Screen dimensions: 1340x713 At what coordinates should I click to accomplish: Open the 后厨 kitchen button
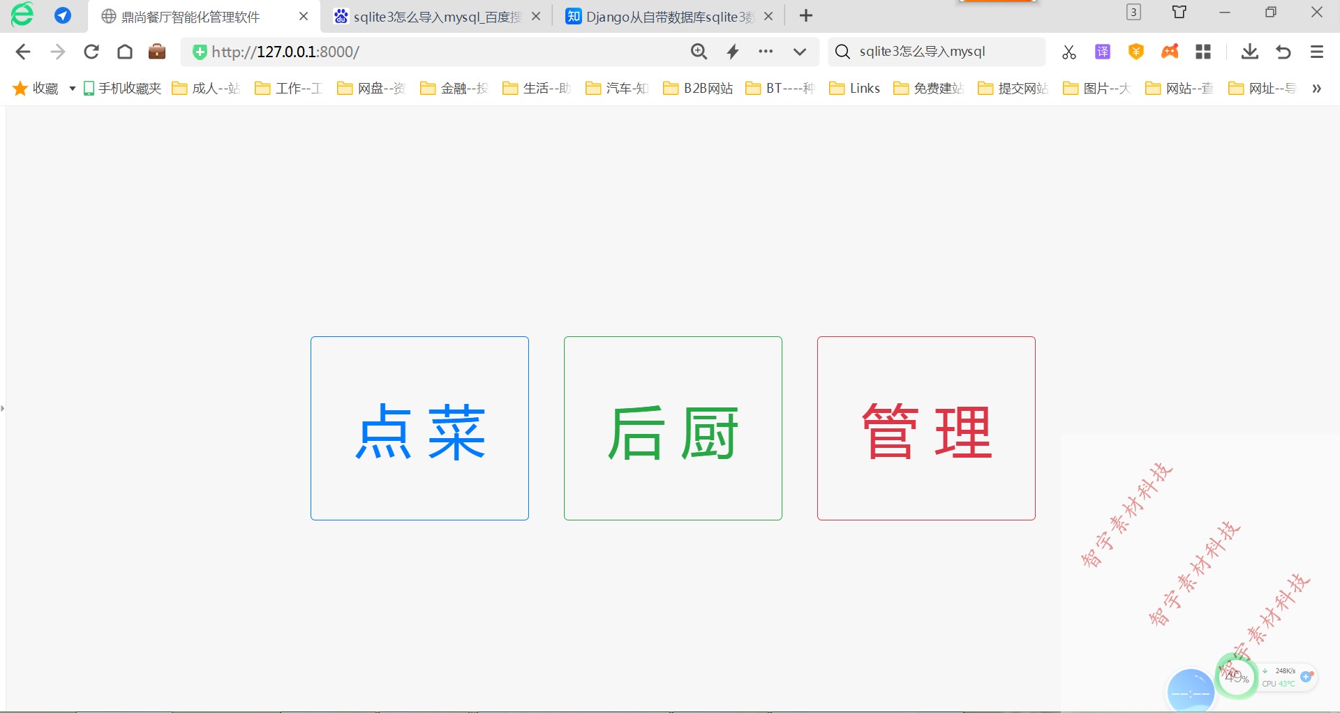pos(673,428)
